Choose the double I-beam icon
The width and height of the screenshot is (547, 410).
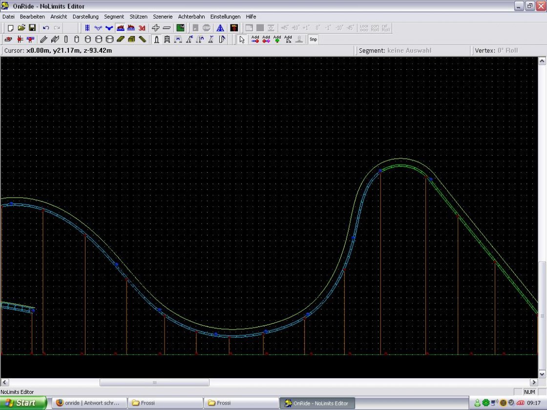point(55,40)
